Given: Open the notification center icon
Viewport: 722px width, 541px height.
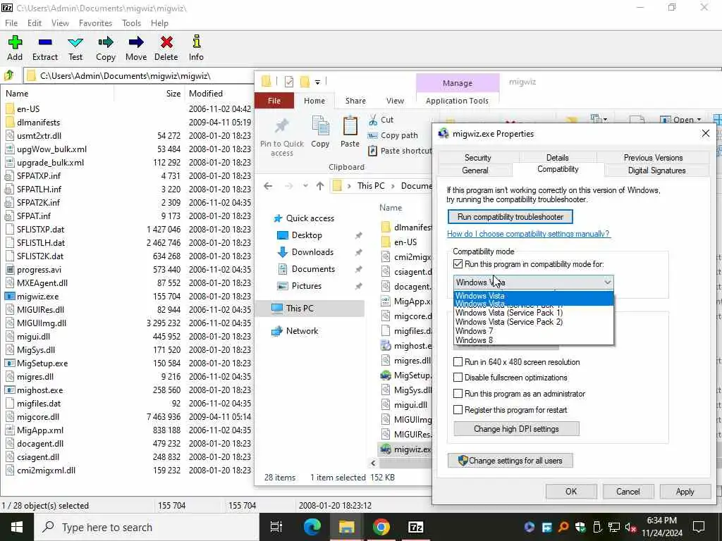Looking at the screenshot, I should point(699,527).
